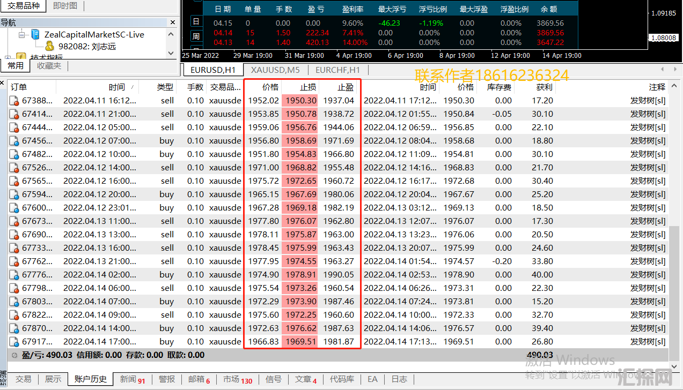The image size is (683, 390).
Task: Open the 邮箱 (Mailbox) tab
Action: (x=199, y=379)
